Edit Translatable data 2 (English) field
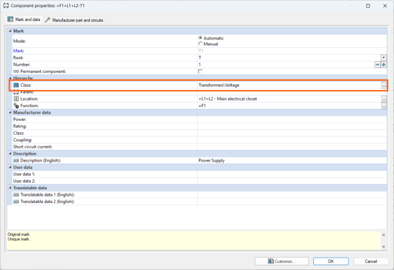 [292, 202]
